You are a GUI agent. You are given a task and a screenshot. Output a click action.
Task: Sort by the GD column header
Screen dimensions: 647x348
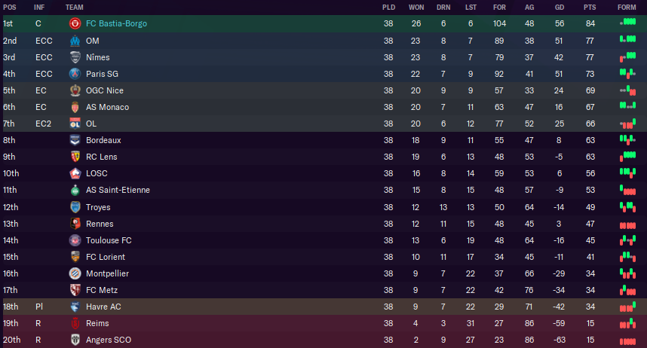tap(560, 8)
